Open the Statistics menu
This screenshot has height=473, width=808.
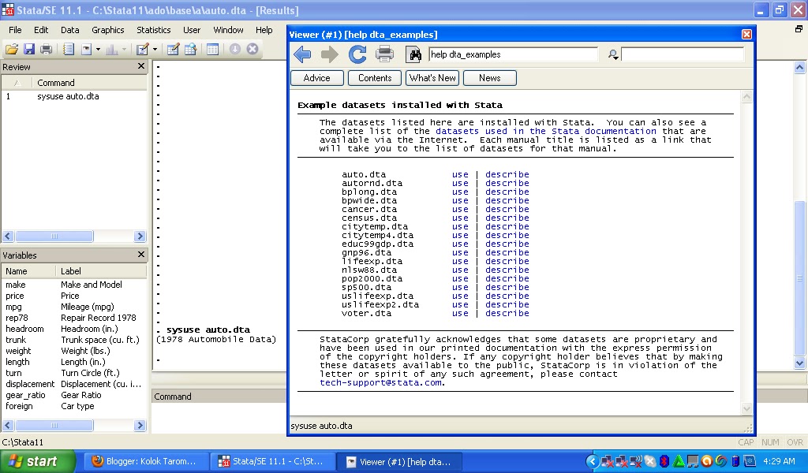(x=154, y=30)
